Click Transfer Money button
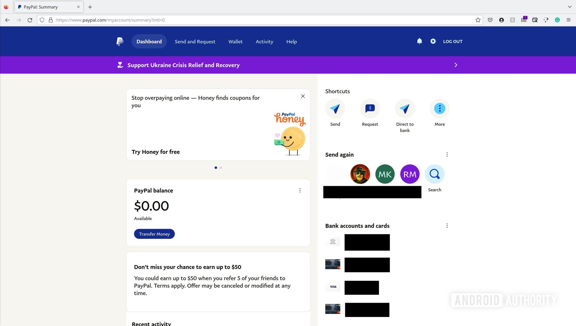The width and height of the screenshot is (576, 326). 154,233
